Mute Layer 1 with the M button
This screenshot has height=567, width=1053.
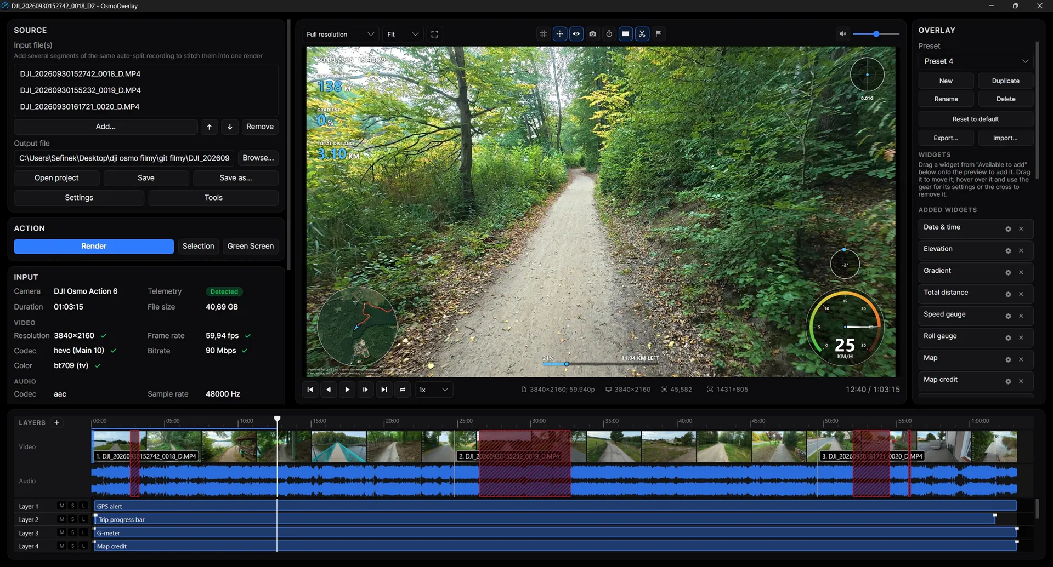click(x=61, y=506)
